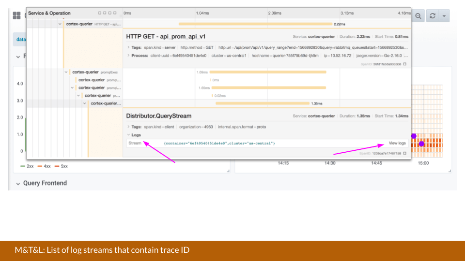This screenshot has width=465, height=261.
Task: Click the 'hostname = querier-755f75b69d-tjh5m' tag
Action: click(x=285, y=55)
